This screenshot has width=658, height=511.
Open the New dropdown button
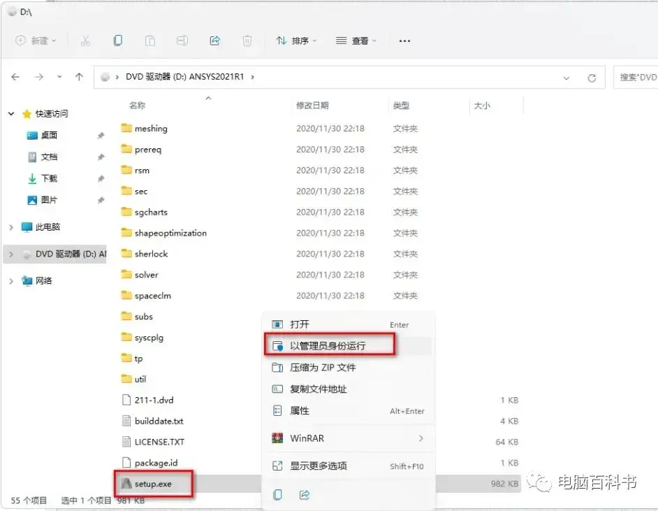point(36,41)
